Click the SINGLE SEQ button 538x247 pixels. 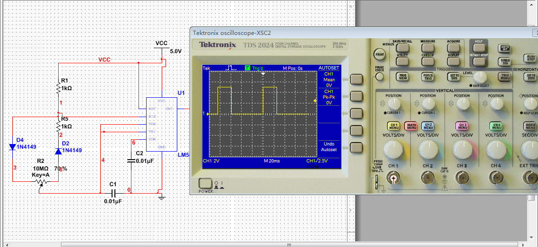[x=505, y=61]
